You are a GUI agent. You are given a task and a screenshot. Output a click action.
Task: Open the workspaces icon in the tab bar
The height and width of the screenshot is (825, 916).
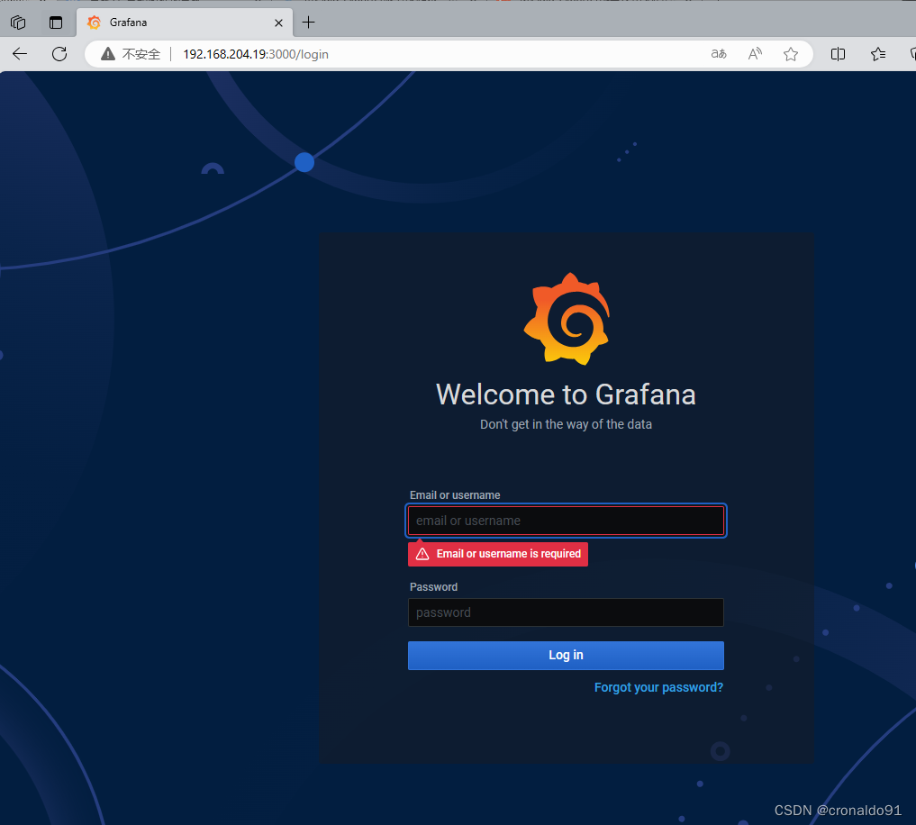[x=18, y=23]
